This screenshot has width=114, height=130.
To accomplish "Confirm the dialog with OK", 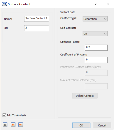I will point(81,125).
